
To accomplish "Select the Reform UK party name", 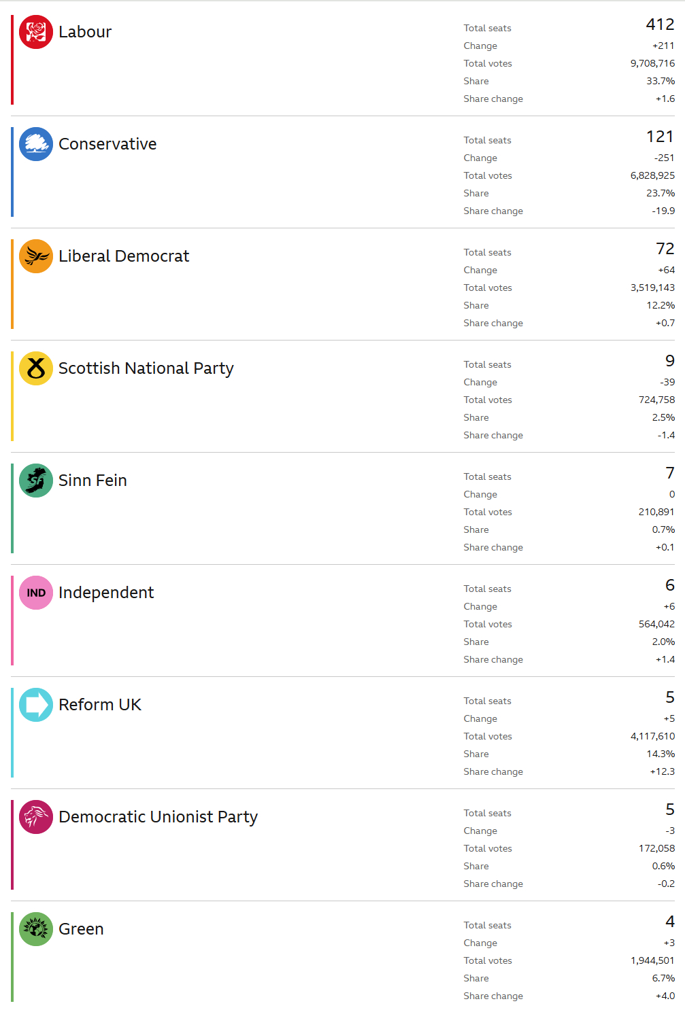I will 100,705.
